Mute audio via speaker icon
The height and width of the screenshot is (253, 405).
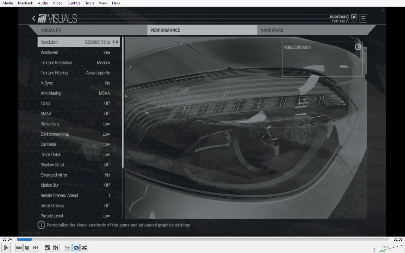tap(375, 250)
